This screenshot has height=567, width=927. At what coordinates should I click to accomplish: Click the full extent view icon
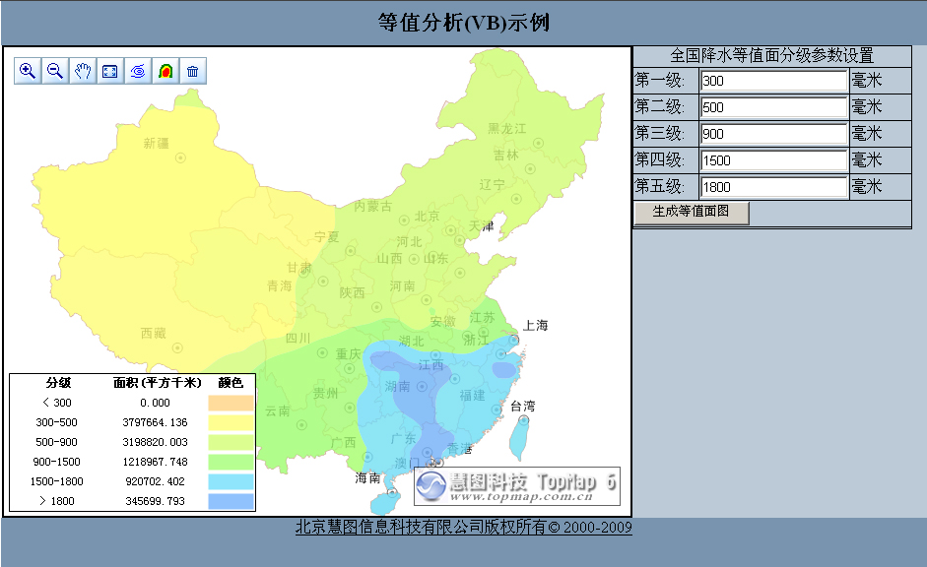(110, 70)
